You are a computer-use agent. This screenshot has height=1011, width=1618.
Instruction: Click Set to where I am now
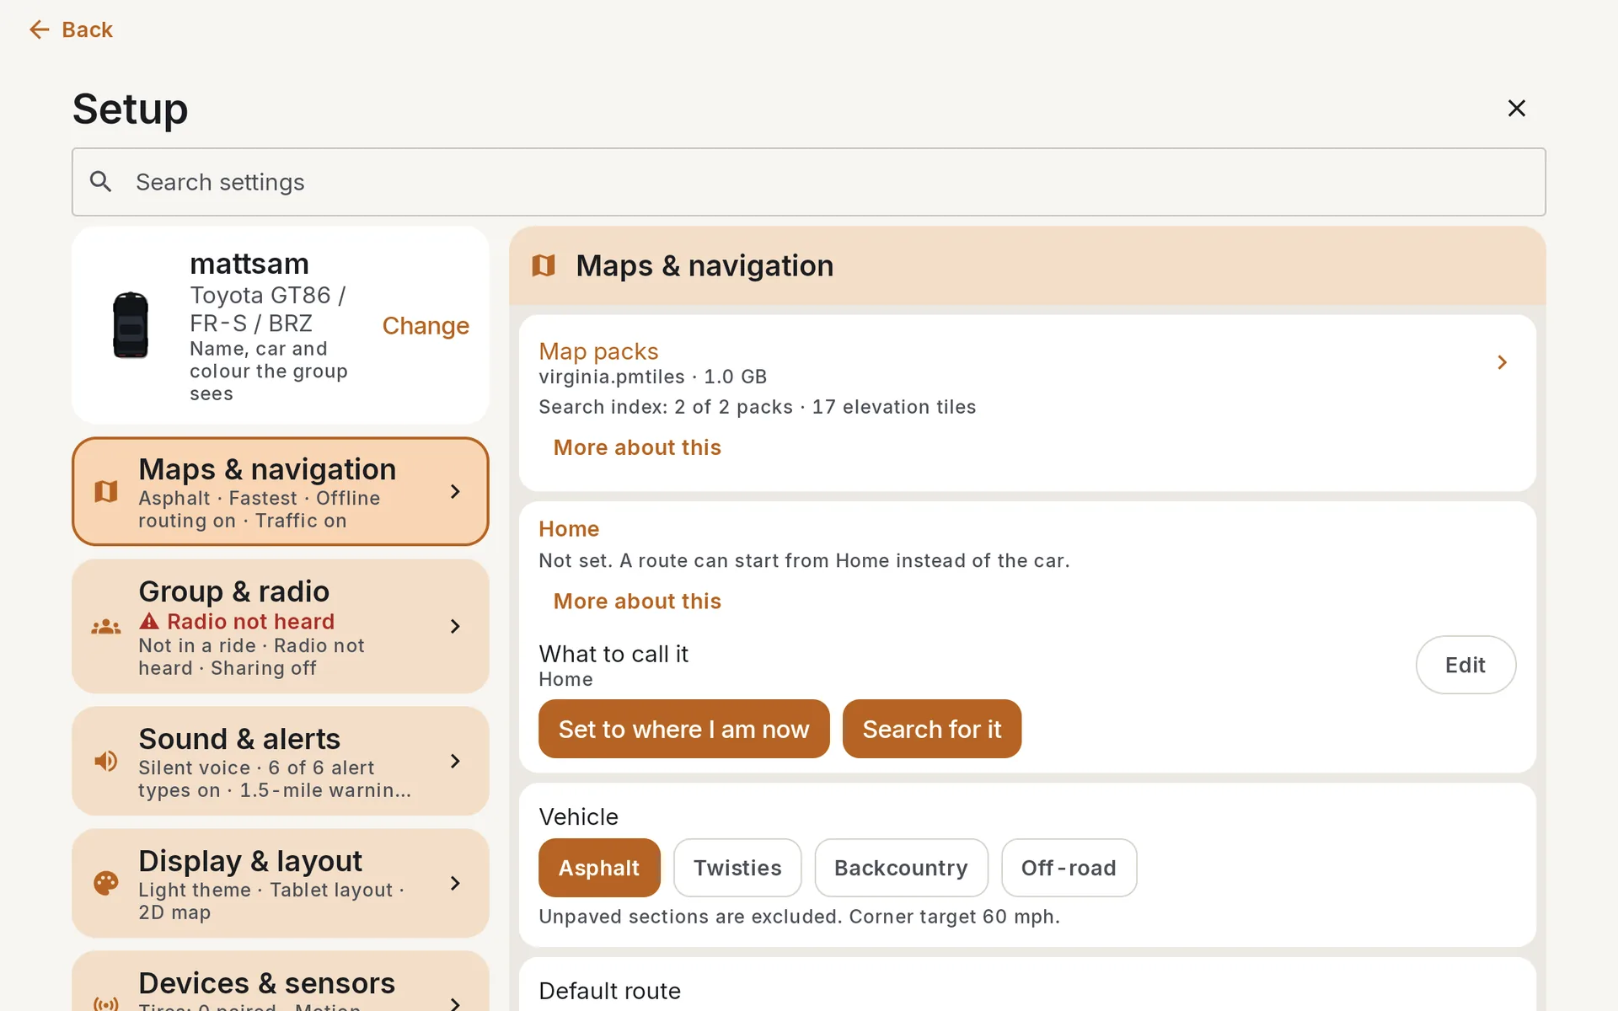point(683,729)
